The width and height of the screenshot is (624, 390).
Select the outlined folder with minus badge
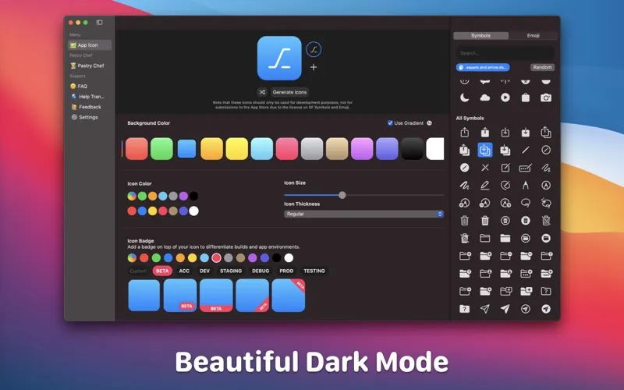pos(505,256)
